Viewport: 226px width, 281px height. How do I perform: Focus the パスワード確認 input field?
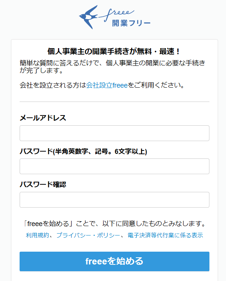(x=115, y=200)
